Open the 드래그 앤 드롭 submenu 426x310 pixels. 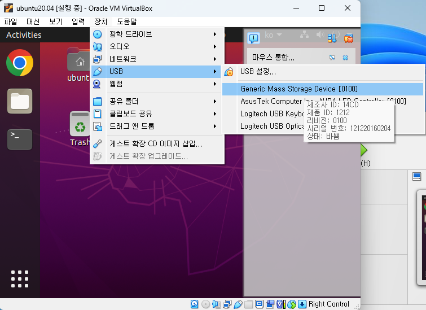[x=157, y=126]
